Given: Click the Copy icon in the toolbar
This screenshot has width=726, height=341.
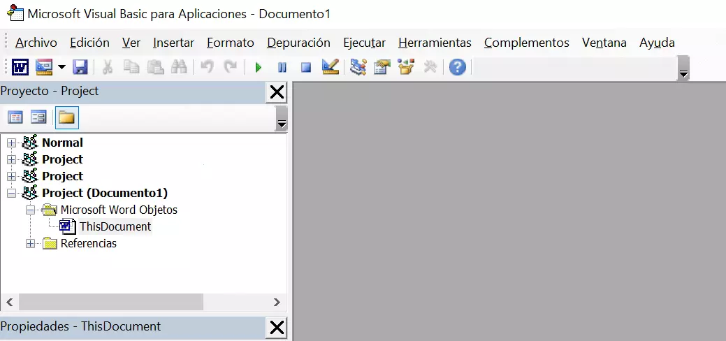Looking at the screenshot, I should (131, 68).
